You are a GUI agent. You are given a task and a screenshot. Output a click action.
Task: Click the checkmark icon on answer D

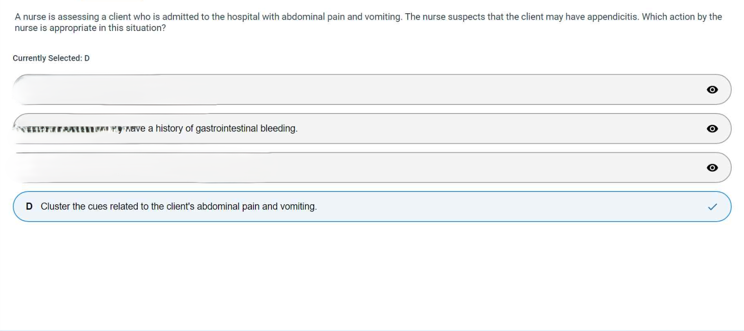coord(712,207)
